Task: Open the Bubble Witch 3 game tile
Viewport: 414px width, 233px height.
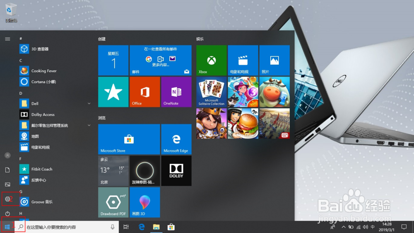Action: point(243,92)
